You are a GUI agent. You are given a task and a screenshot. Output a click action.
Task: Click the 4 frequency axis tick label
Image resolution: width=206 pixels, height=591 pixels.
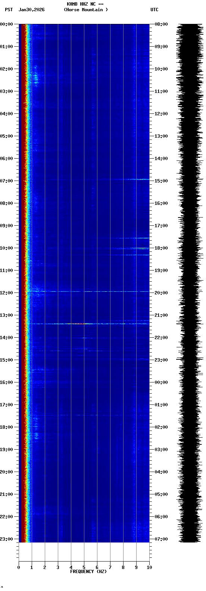[71, 567]
